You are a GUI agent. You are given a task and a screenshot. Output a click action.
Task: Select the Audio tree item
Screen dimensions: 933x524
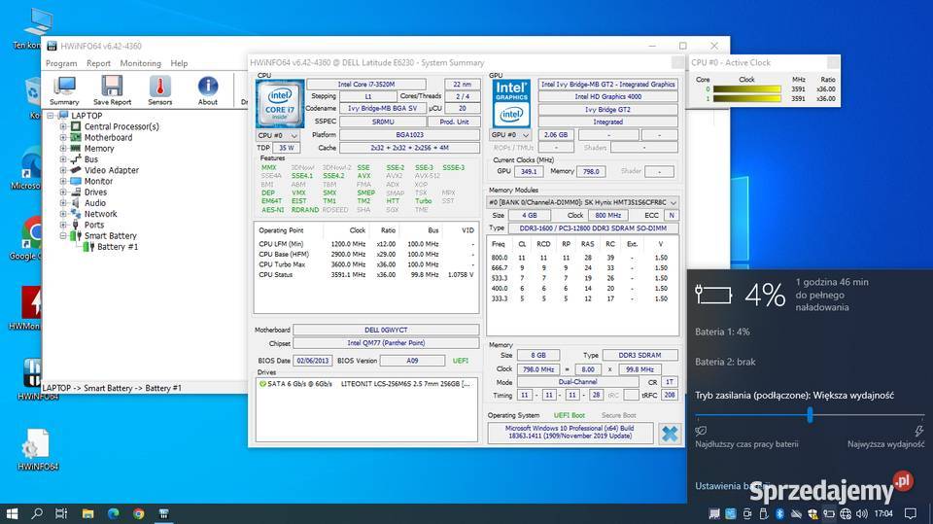[x=95, y=203]
